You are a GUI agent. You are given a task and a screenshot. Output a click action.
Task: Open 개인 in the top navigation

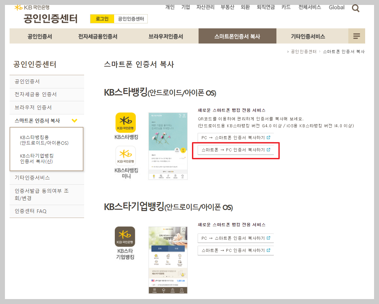[x=170, y=7]
